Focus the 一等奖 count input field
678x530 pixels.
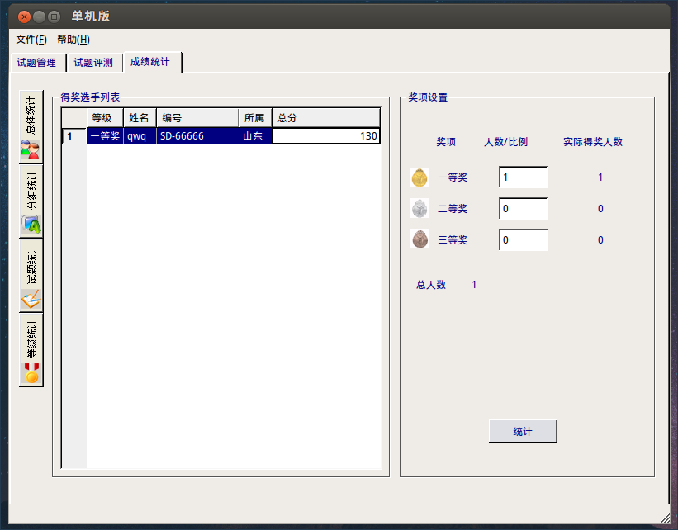click(523, 177)
